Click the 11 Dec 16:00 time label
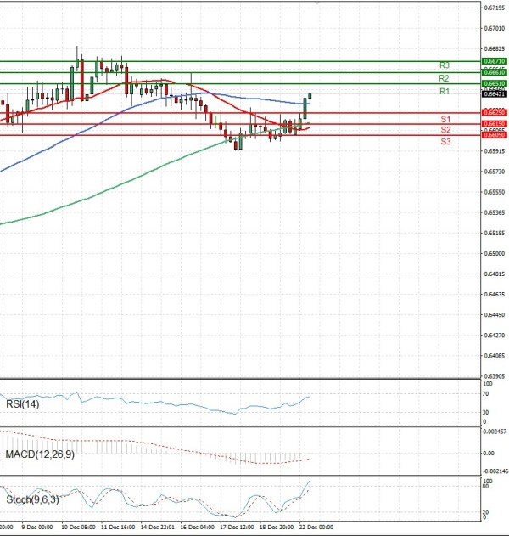509x536 pixels. (x=117, y=527)
